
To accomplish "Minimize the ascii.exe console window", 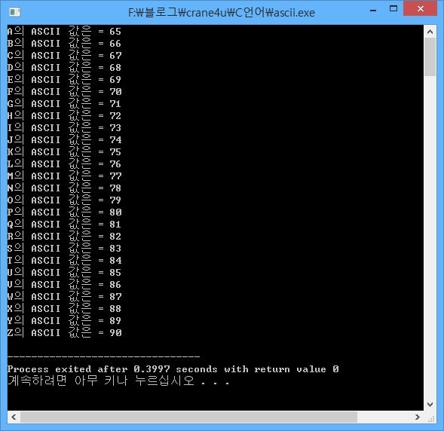I will pos(373,11).
